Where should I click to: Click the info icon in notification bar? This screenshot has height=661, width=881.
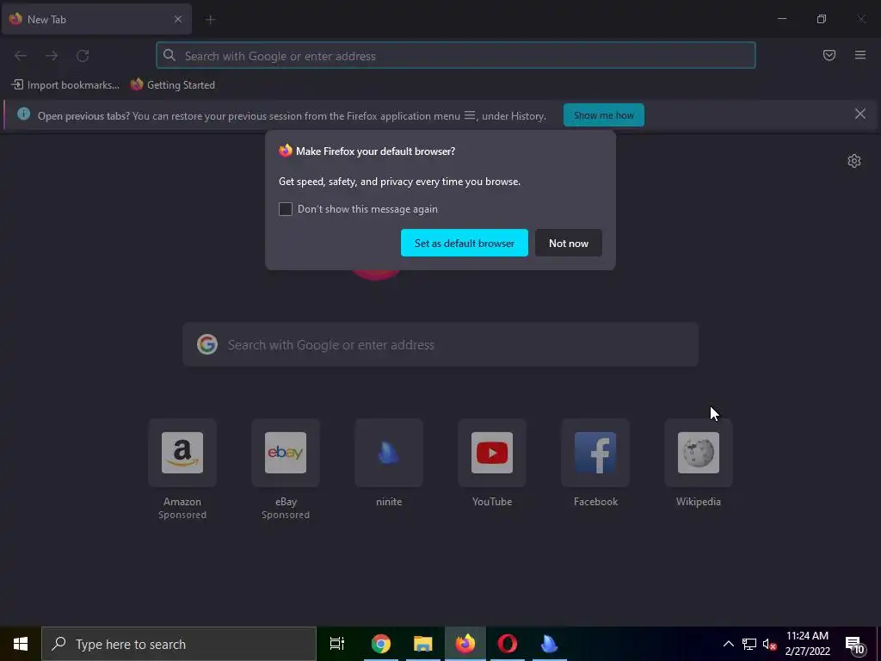(23, 114)
